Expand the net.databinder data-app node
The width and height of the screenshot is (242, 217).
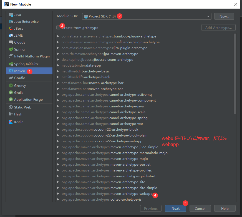(x=58, y=65)
